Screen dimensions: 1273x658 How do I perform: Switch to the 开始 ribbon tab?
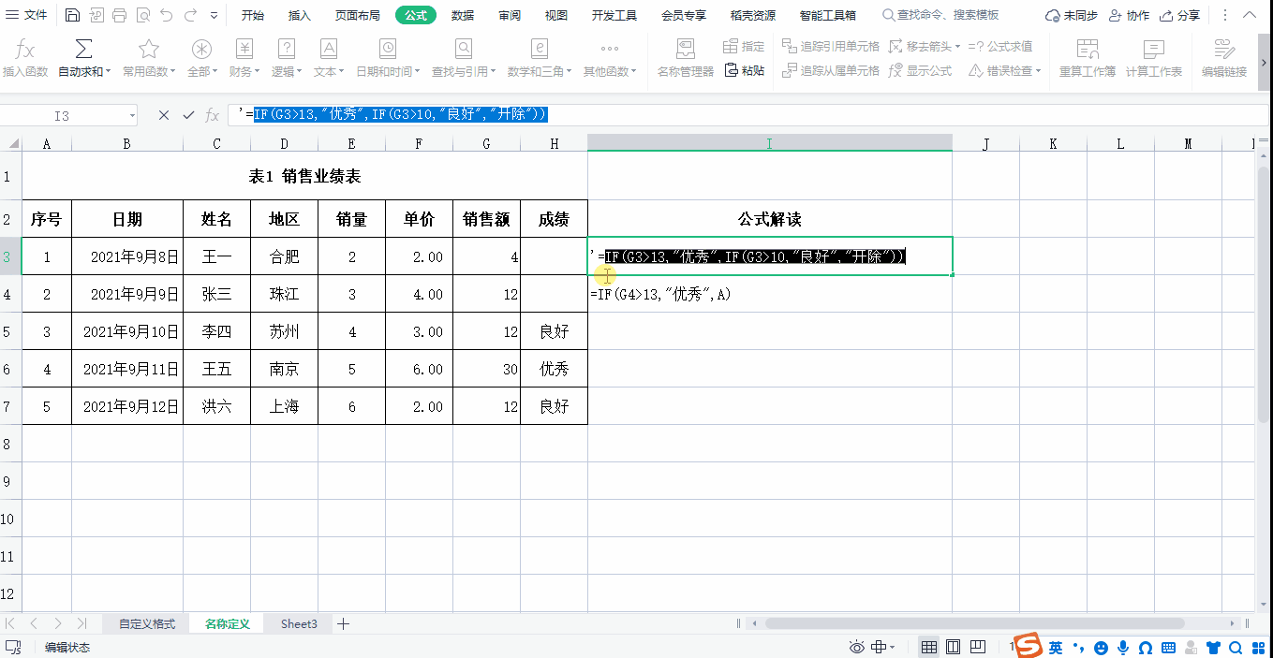pyautogui.click(x=253, y=15)
